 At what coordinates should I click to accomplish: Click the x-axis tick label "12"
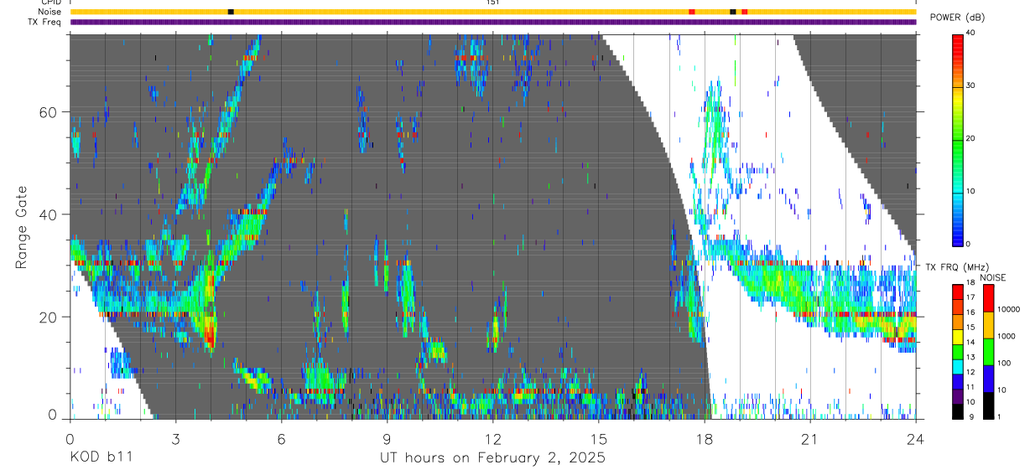pyautogui.click(x=493, y=437)
